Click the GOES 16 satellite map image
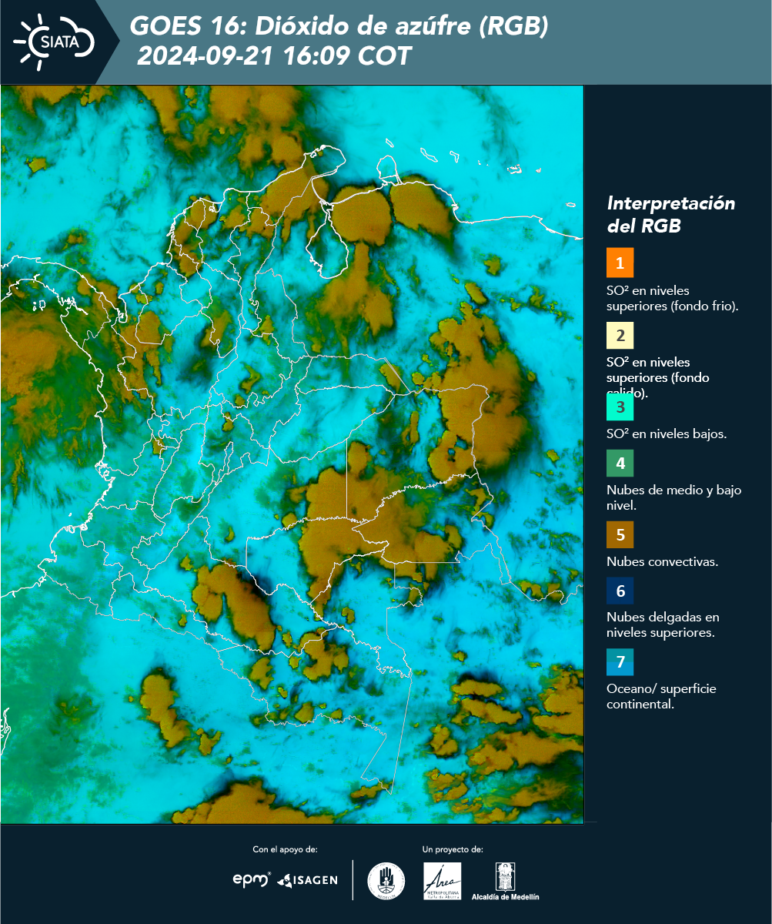The image size is (772, 924). tap(292, 454)
